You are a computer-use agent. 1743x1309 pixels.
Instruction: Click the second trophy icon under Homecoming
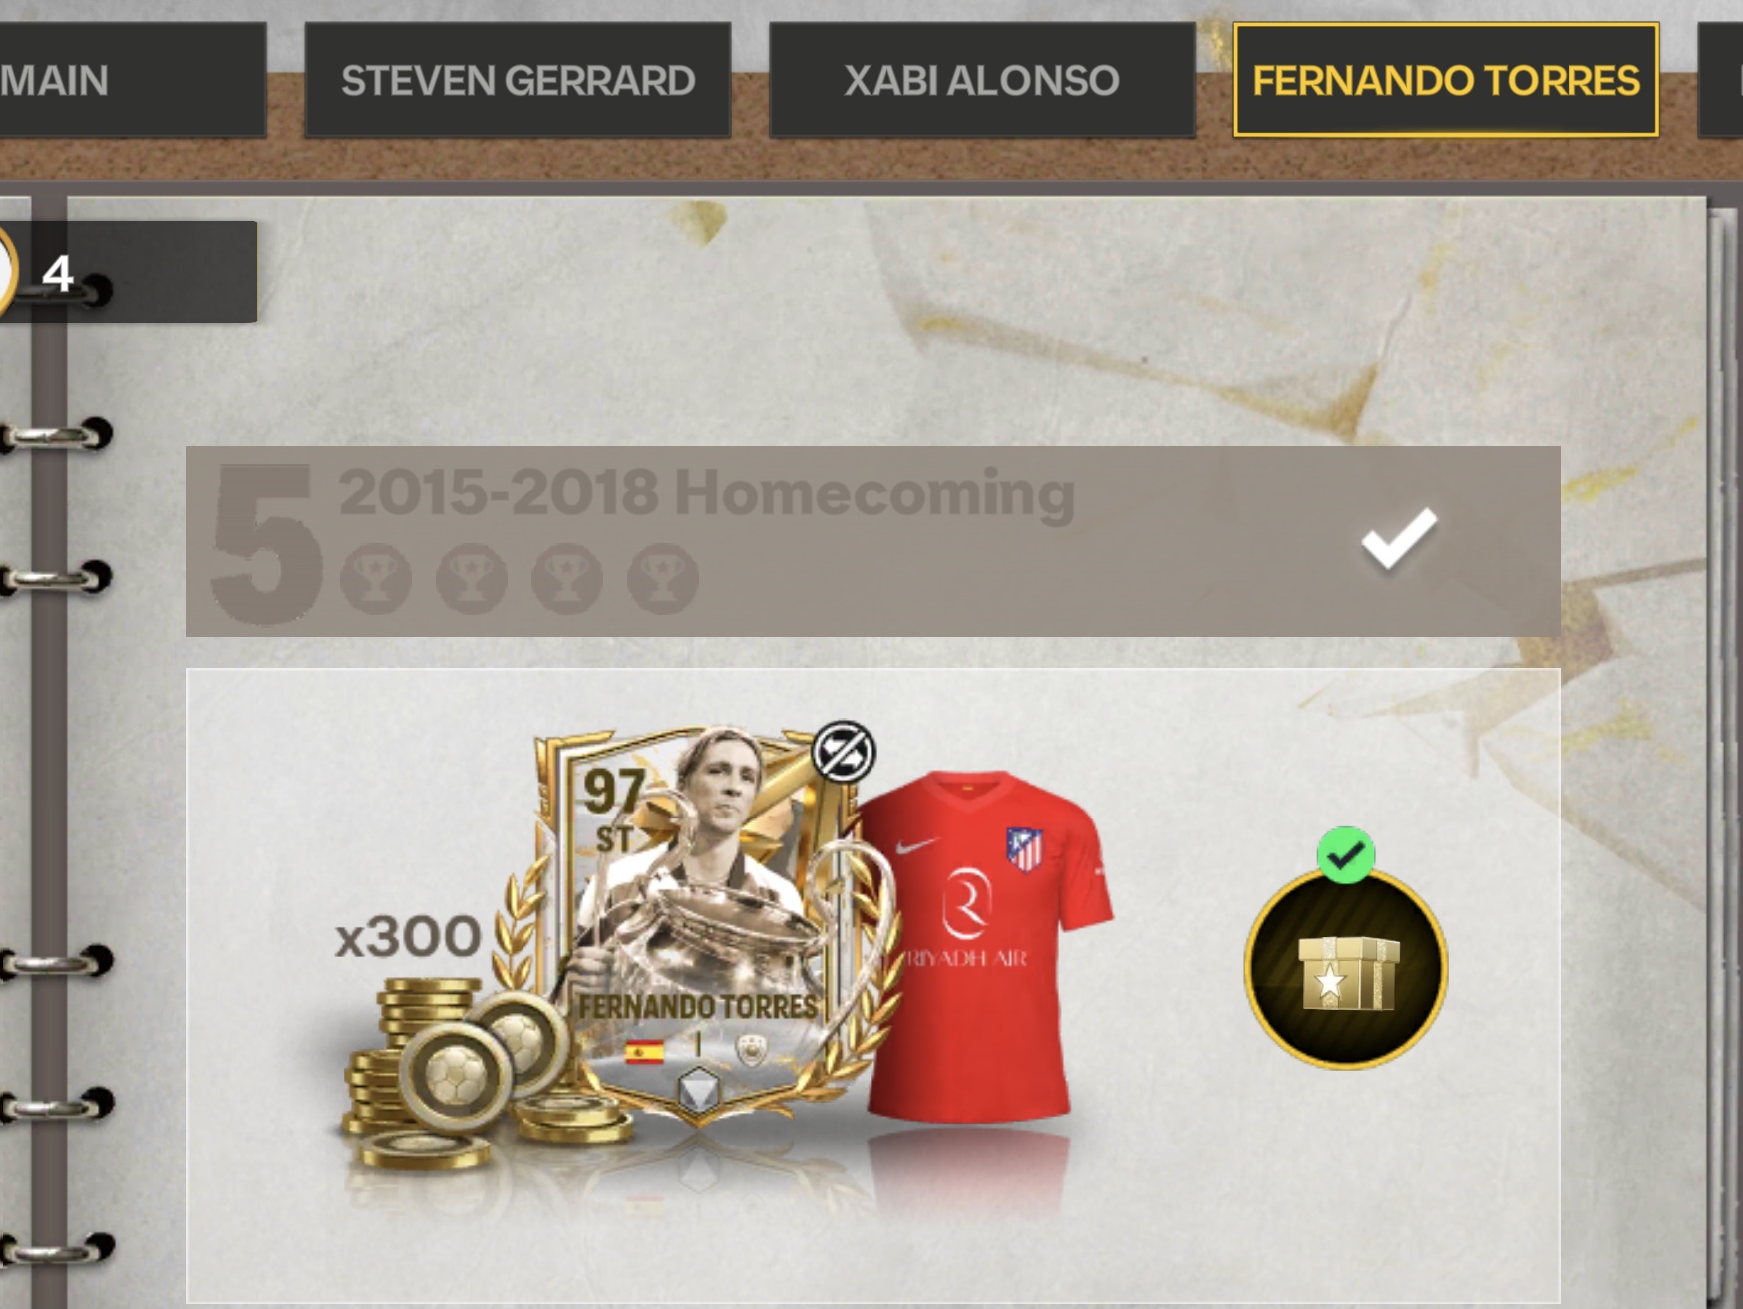click(x=472, y=578)
